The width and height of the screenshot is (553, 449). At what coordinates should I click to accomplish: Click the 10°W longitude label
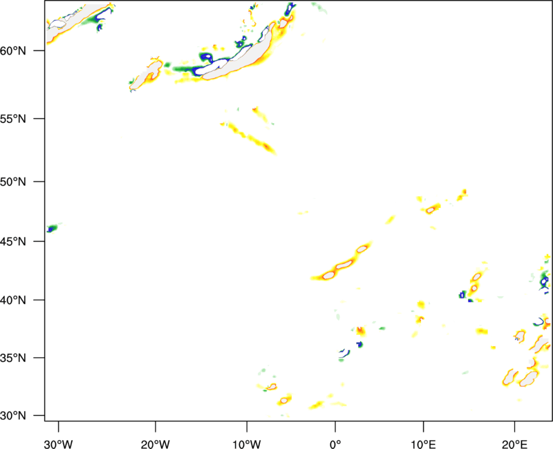coord(247,444)
